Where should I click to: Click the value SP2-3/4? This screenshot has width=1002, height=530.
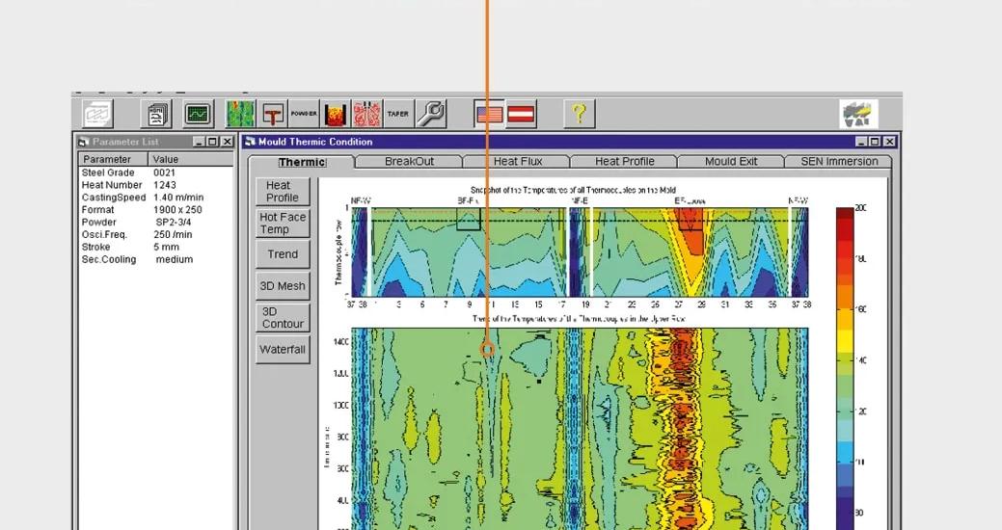[x=174, y=223]
